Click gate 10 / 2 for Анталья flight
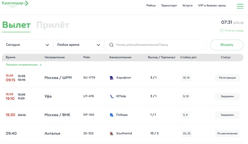 [154, 133]
